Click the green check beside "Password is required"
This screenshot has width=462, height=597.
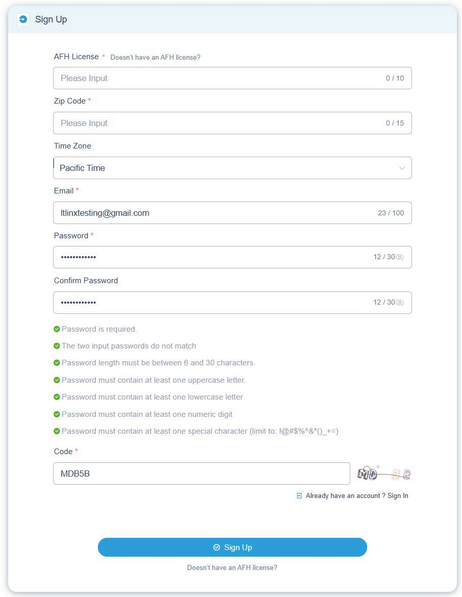(x=57, y=329)
